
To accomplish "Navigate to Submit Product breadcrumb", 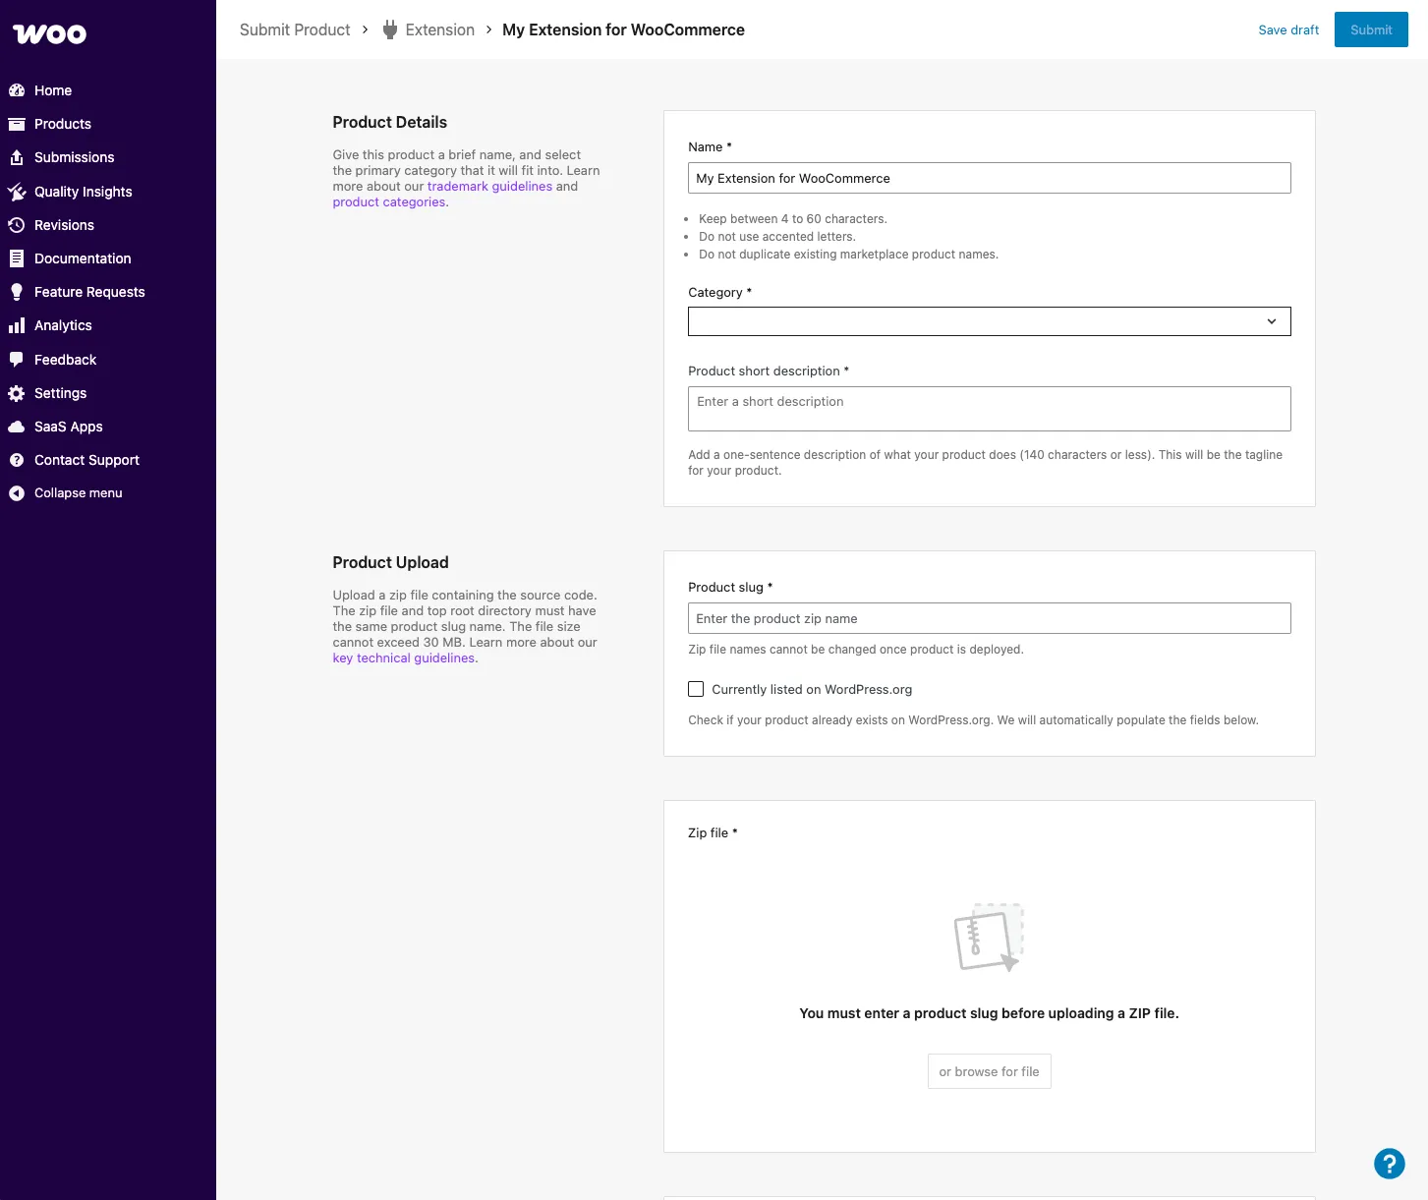I will (x=294, y=29).
